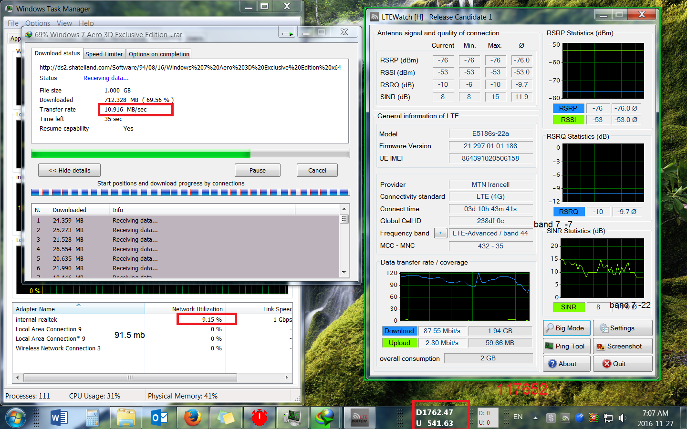Viewport: 687px width, 429px height.
Task: Open the Ping Tool in LTEWatch
Action: click(x=567, y=346)
